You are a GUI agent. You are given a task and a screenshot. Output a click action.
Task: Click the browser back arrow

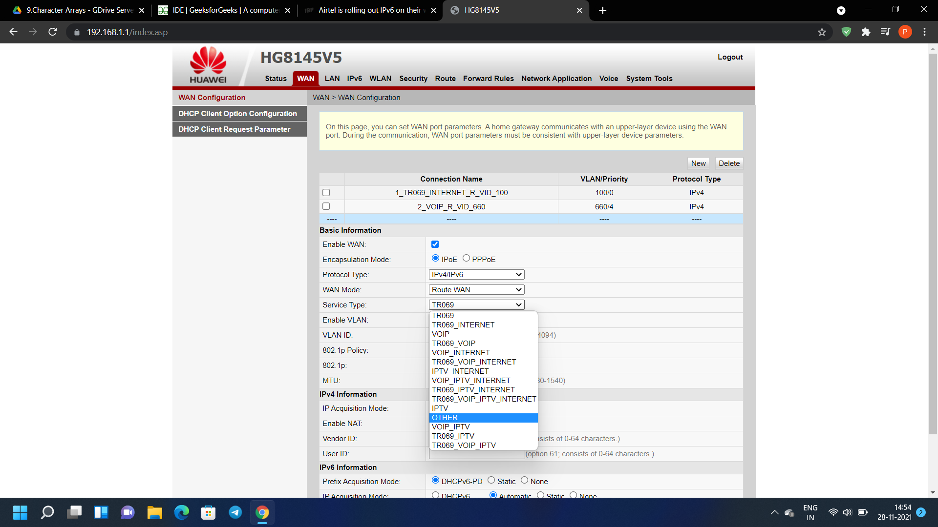(x=13, y=32)
